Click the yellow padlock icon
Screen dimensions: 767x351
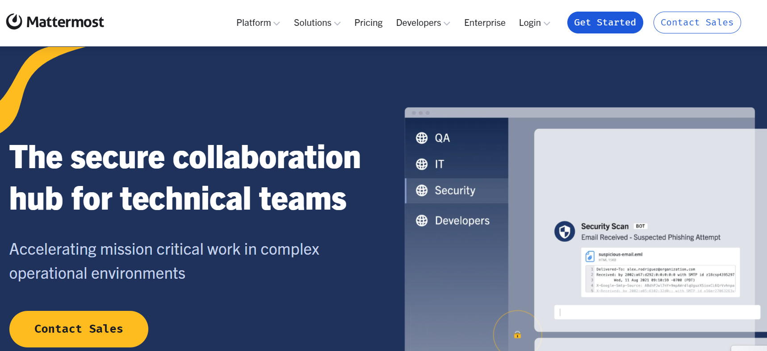pos(517,334)
